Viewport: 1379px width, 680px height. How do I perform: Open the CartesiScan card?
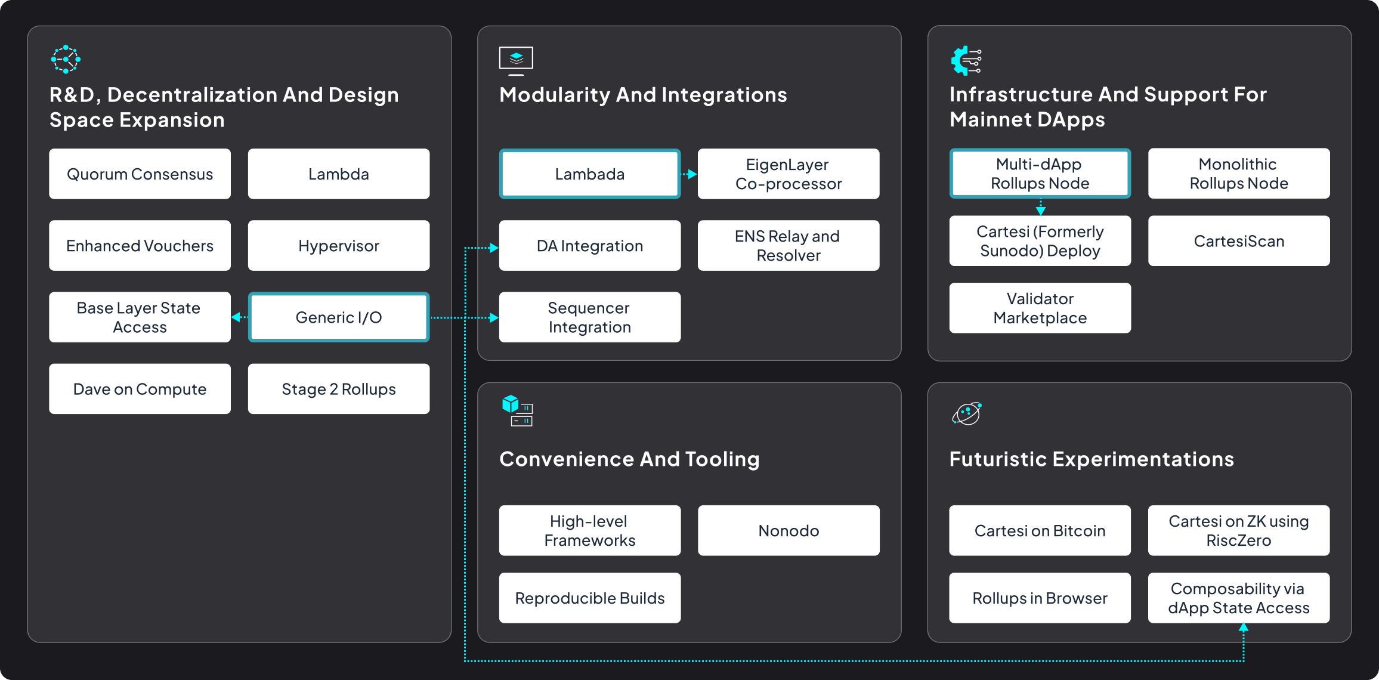click(1239, 240)
